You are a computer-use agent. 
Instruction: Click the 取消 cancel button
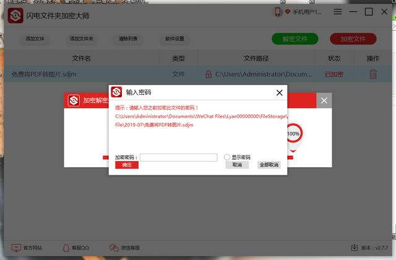237,165
